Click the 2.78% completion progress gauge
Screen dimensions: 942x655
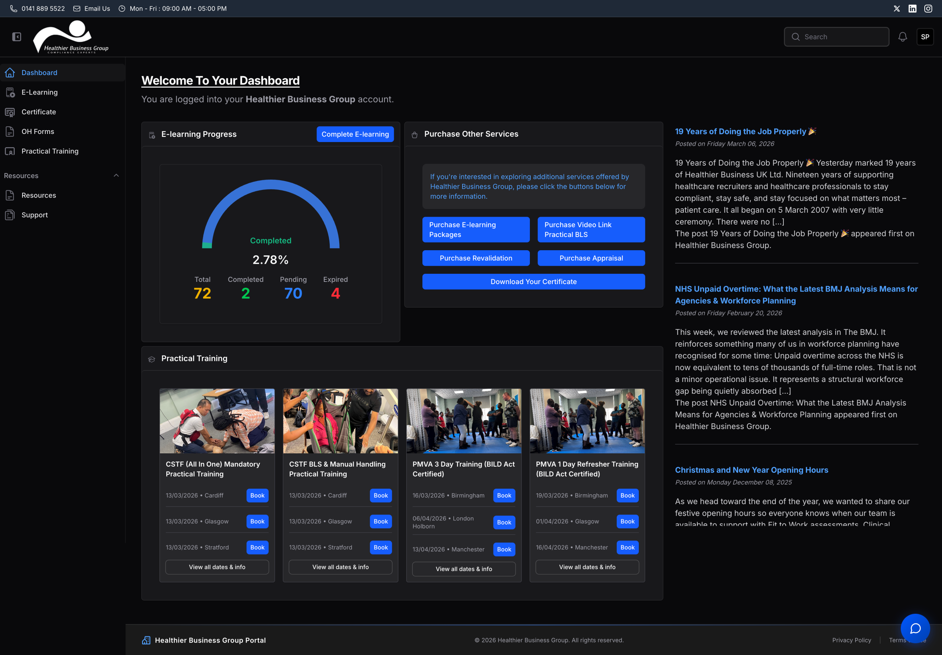(x=270, y=259)
